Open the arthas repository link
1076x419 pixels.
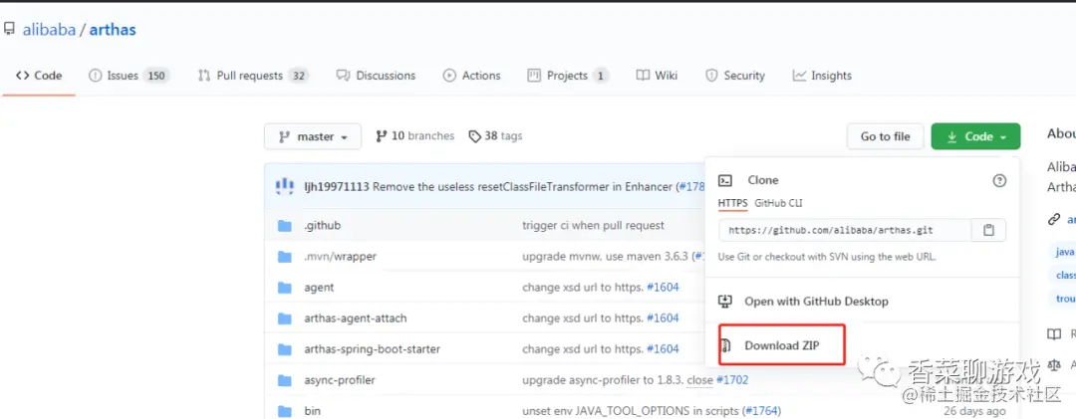click(x=113, y=30)
